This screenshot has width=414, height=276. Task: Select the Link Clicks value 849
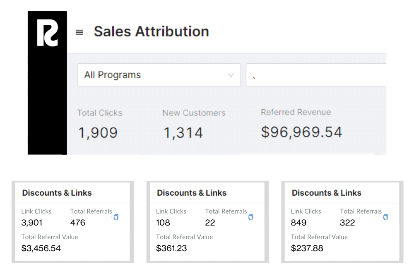click(x=298, y=223)
